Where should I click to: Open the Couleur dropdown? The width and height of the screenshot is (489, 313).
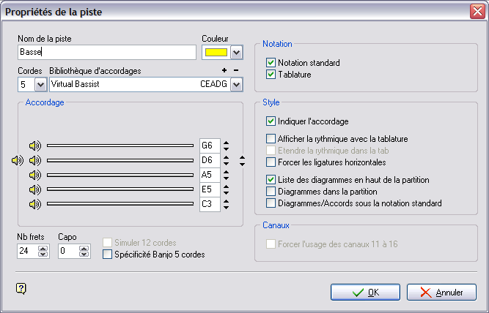[236, 53]
